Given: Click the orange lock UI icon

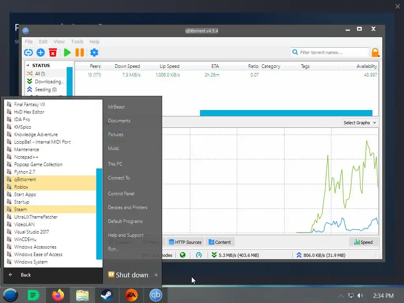Looking at the screenshot, I should (x=375, y=52).
